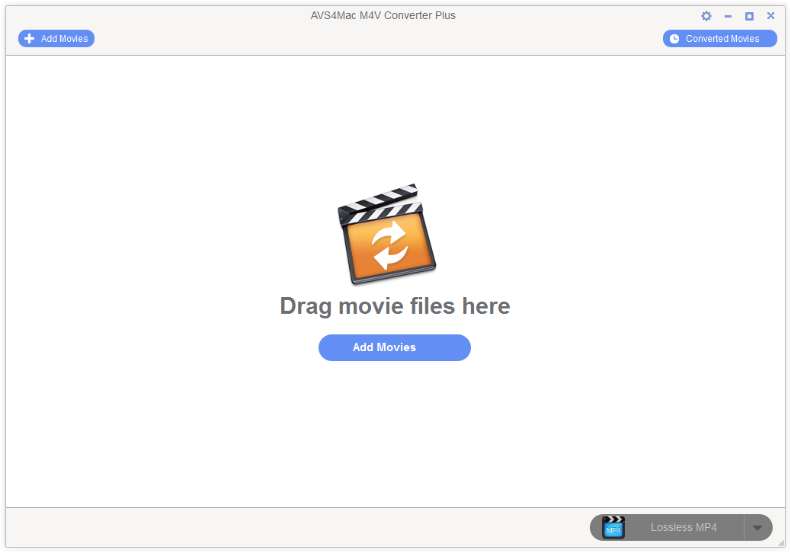The height and width of the screenshot is (553, 791).
Task: Click the centered Add Movies button
Action: click(x=395, y=347)
